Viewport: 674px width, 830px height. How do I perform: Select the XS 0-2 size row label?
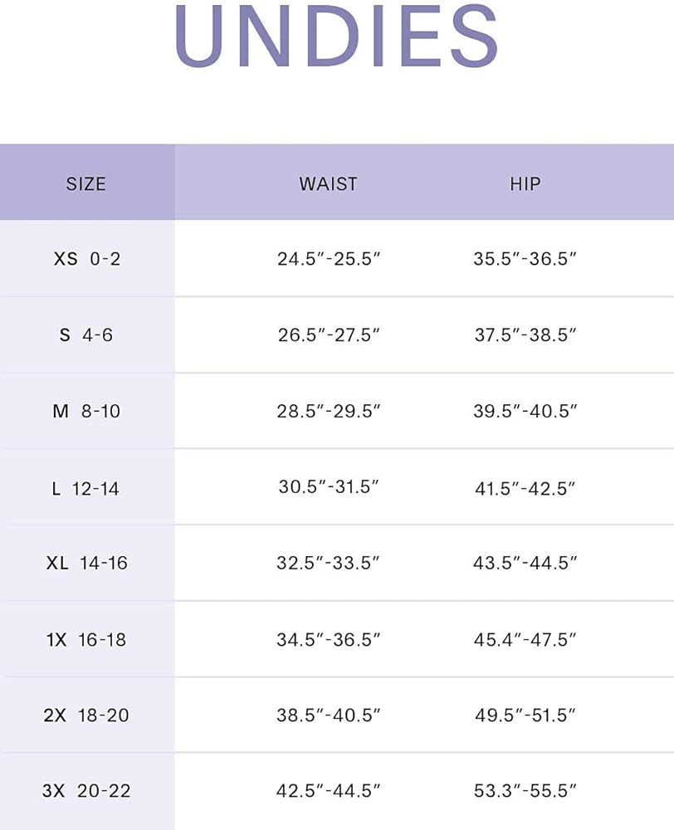point(87,259)
